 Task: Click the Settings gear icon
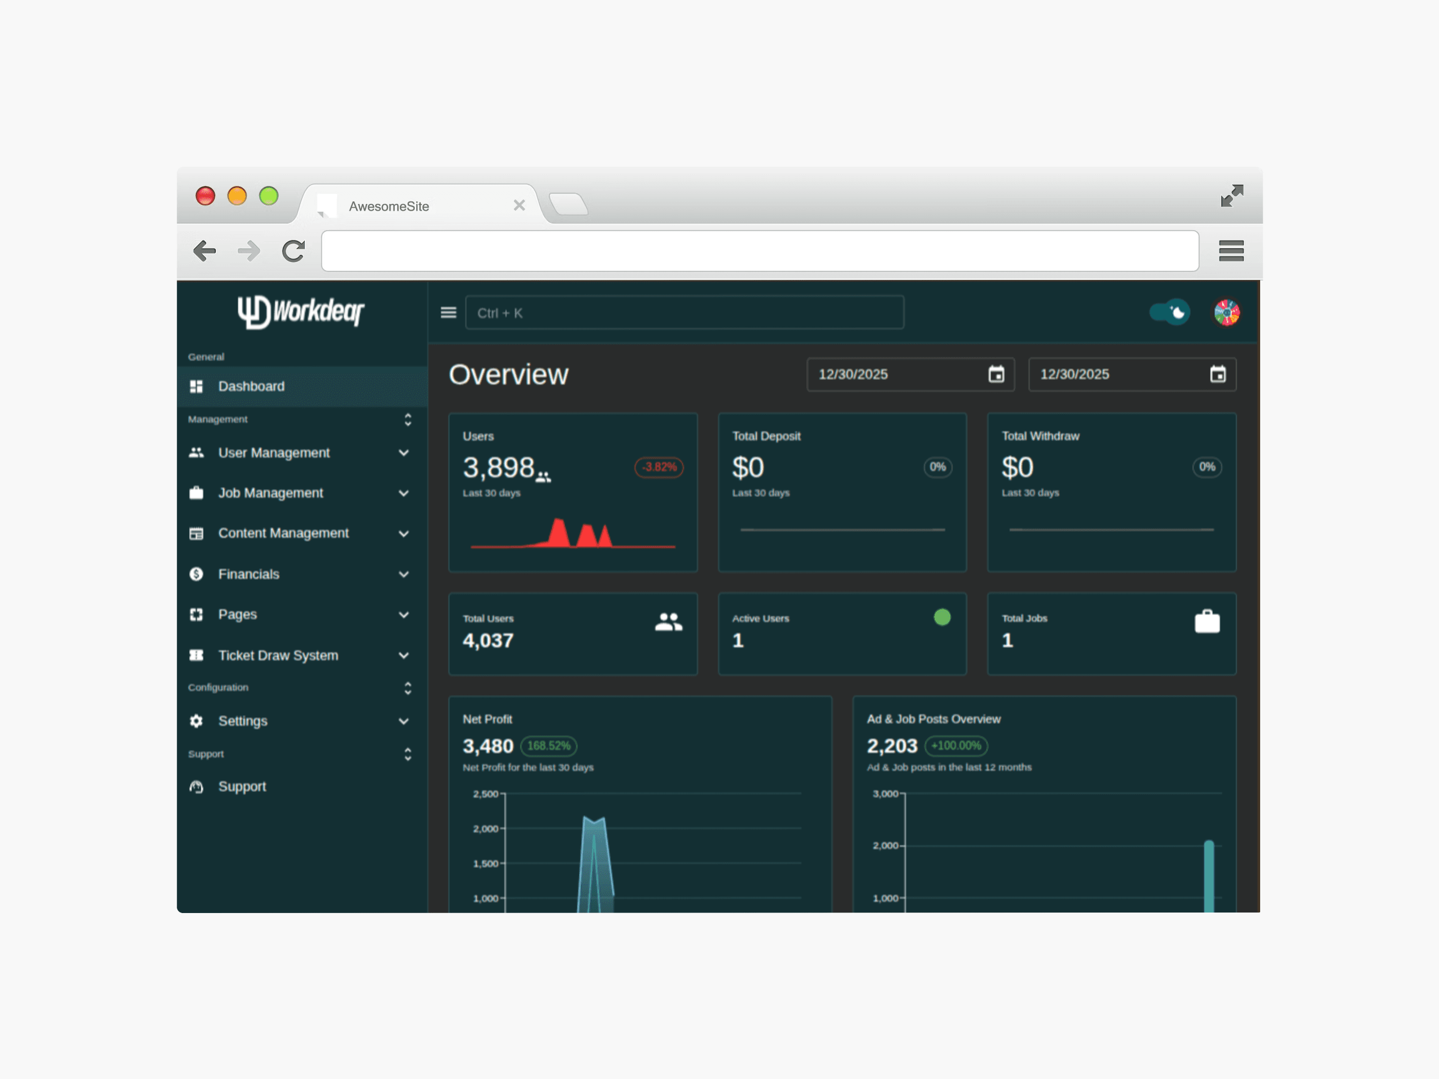tap(196, 721)
